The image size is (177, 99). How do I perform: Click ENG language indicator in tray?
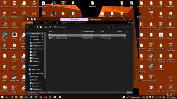(x=163, y=97)
